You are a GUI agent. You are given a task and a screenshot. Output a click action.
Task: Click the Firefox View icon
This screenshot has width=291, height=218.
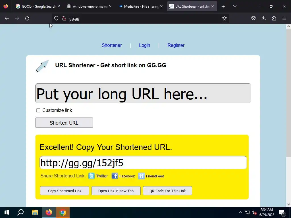[6, 6]
